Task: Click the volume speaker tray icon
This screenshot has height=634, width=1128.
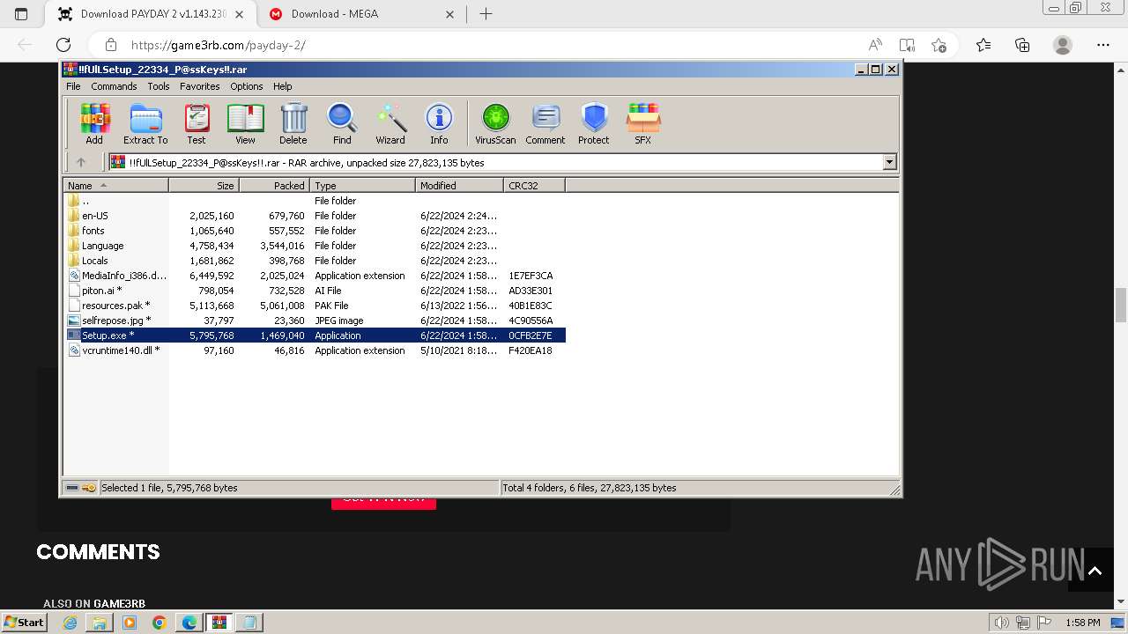Action: click(x=1002, y=623)
